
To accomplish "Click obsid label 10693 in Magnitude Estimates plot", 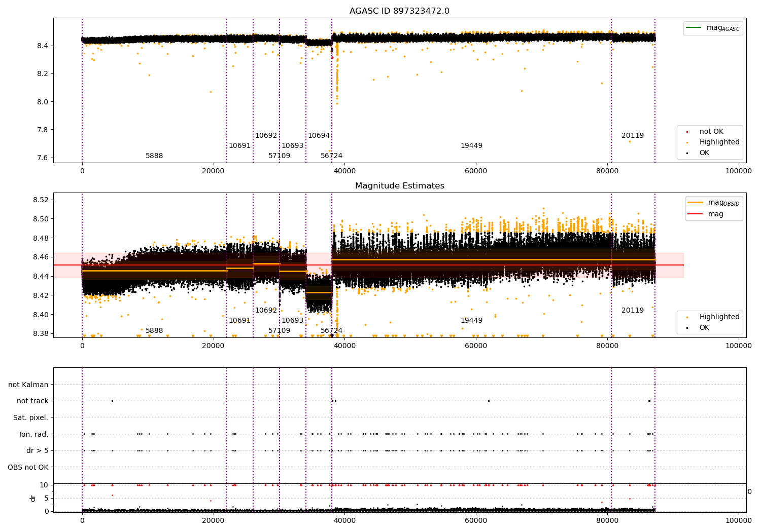I will (292, 321).
